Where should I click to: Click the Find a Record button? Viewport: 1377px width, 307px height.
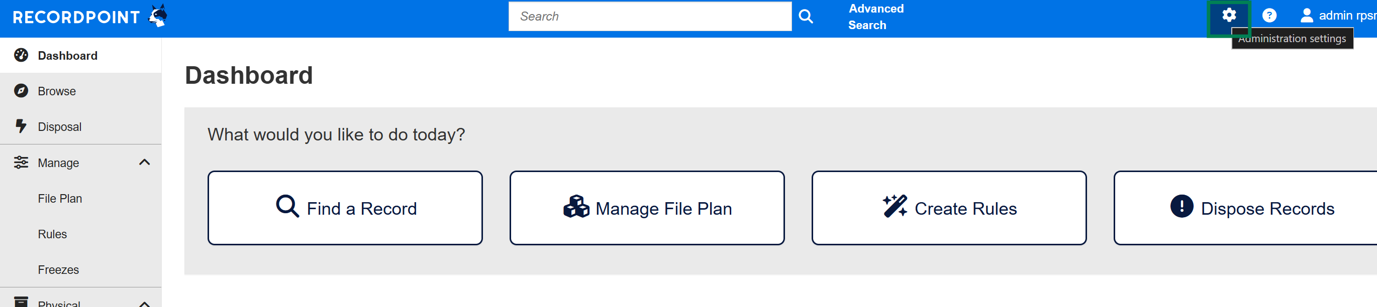(x=345, y=208)
